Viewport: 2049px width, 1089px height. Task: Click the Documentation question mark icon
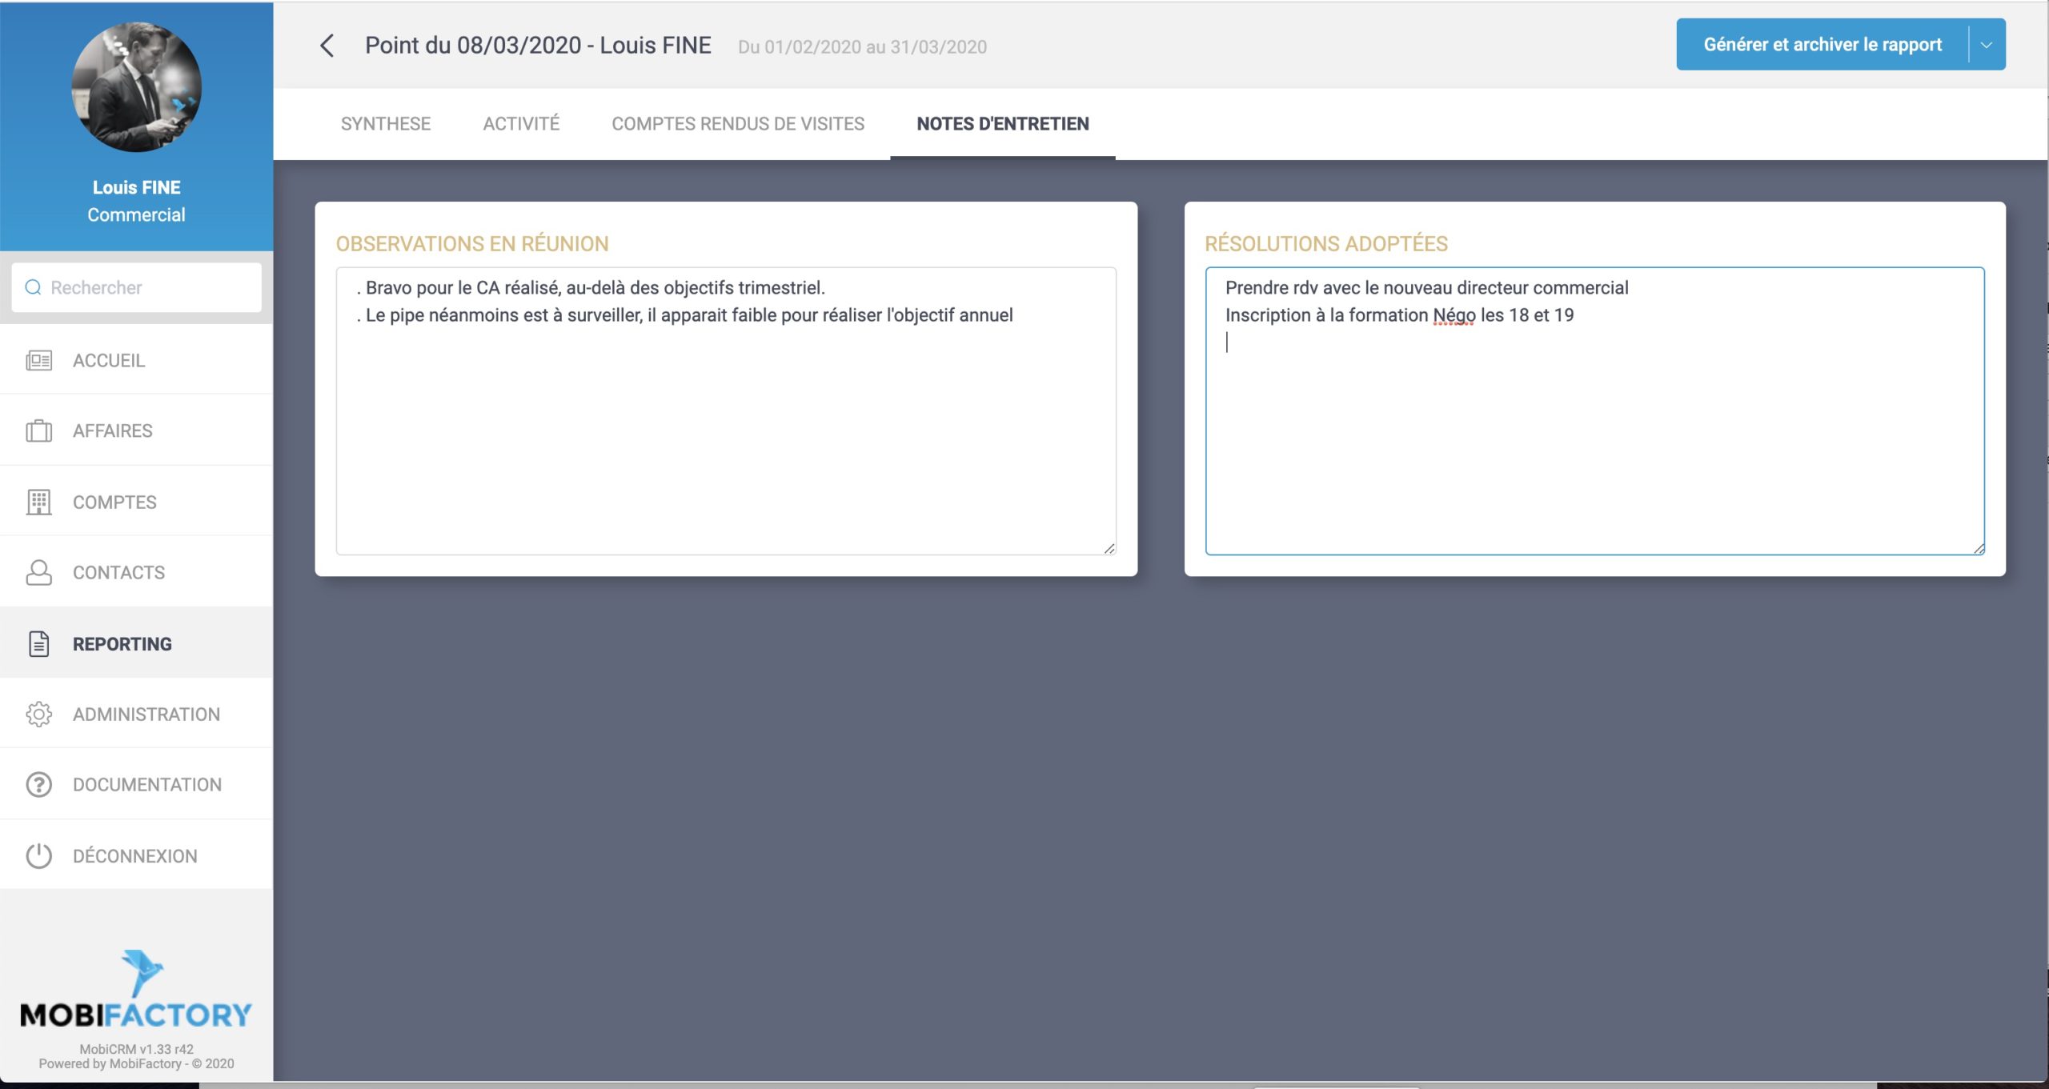[x=38, y=785]
